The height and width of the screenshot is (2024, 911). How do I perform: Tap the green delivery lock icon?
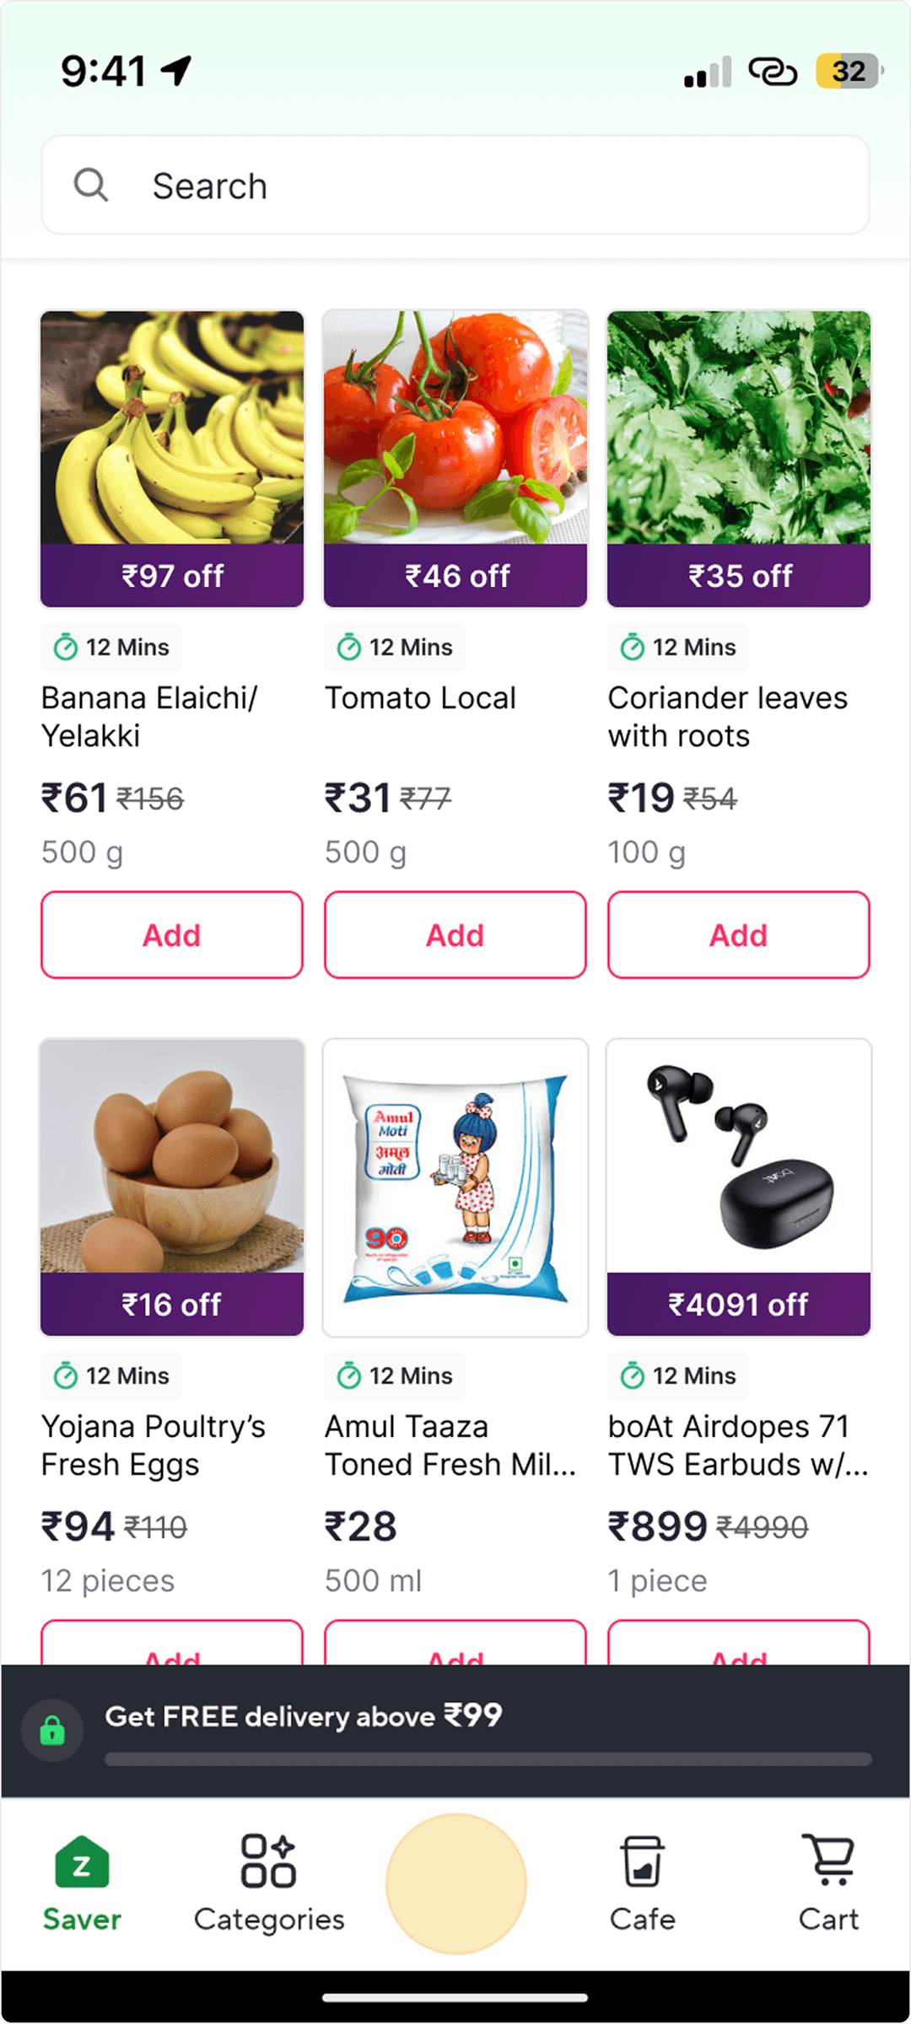click(x=52, y=1731)
